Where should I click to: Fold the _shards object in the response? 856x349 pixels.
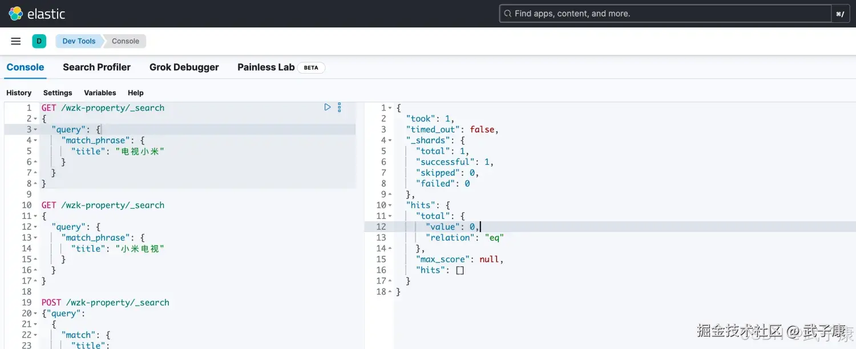click(x=390, y=140)
